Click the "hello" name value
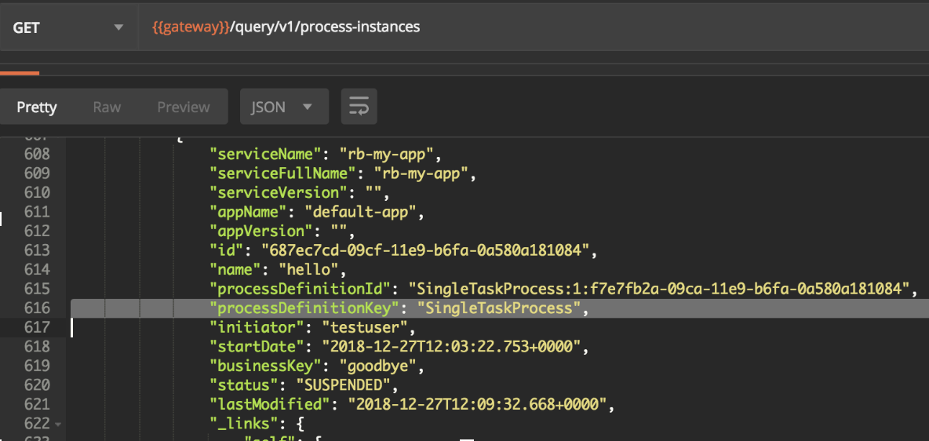929x441 pixels. [308, 270]
